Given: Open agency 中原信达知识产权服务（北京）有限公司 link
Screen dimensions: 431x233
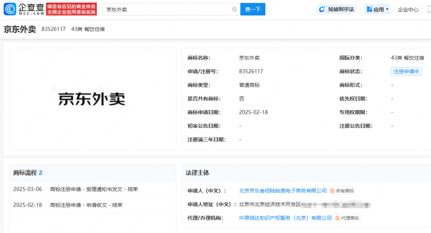Looking at the screenshot, I should pos(286,218).
